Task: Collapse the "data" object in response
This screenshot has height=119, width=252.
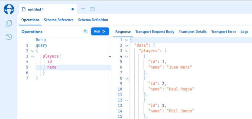Action: click(126, 46)
